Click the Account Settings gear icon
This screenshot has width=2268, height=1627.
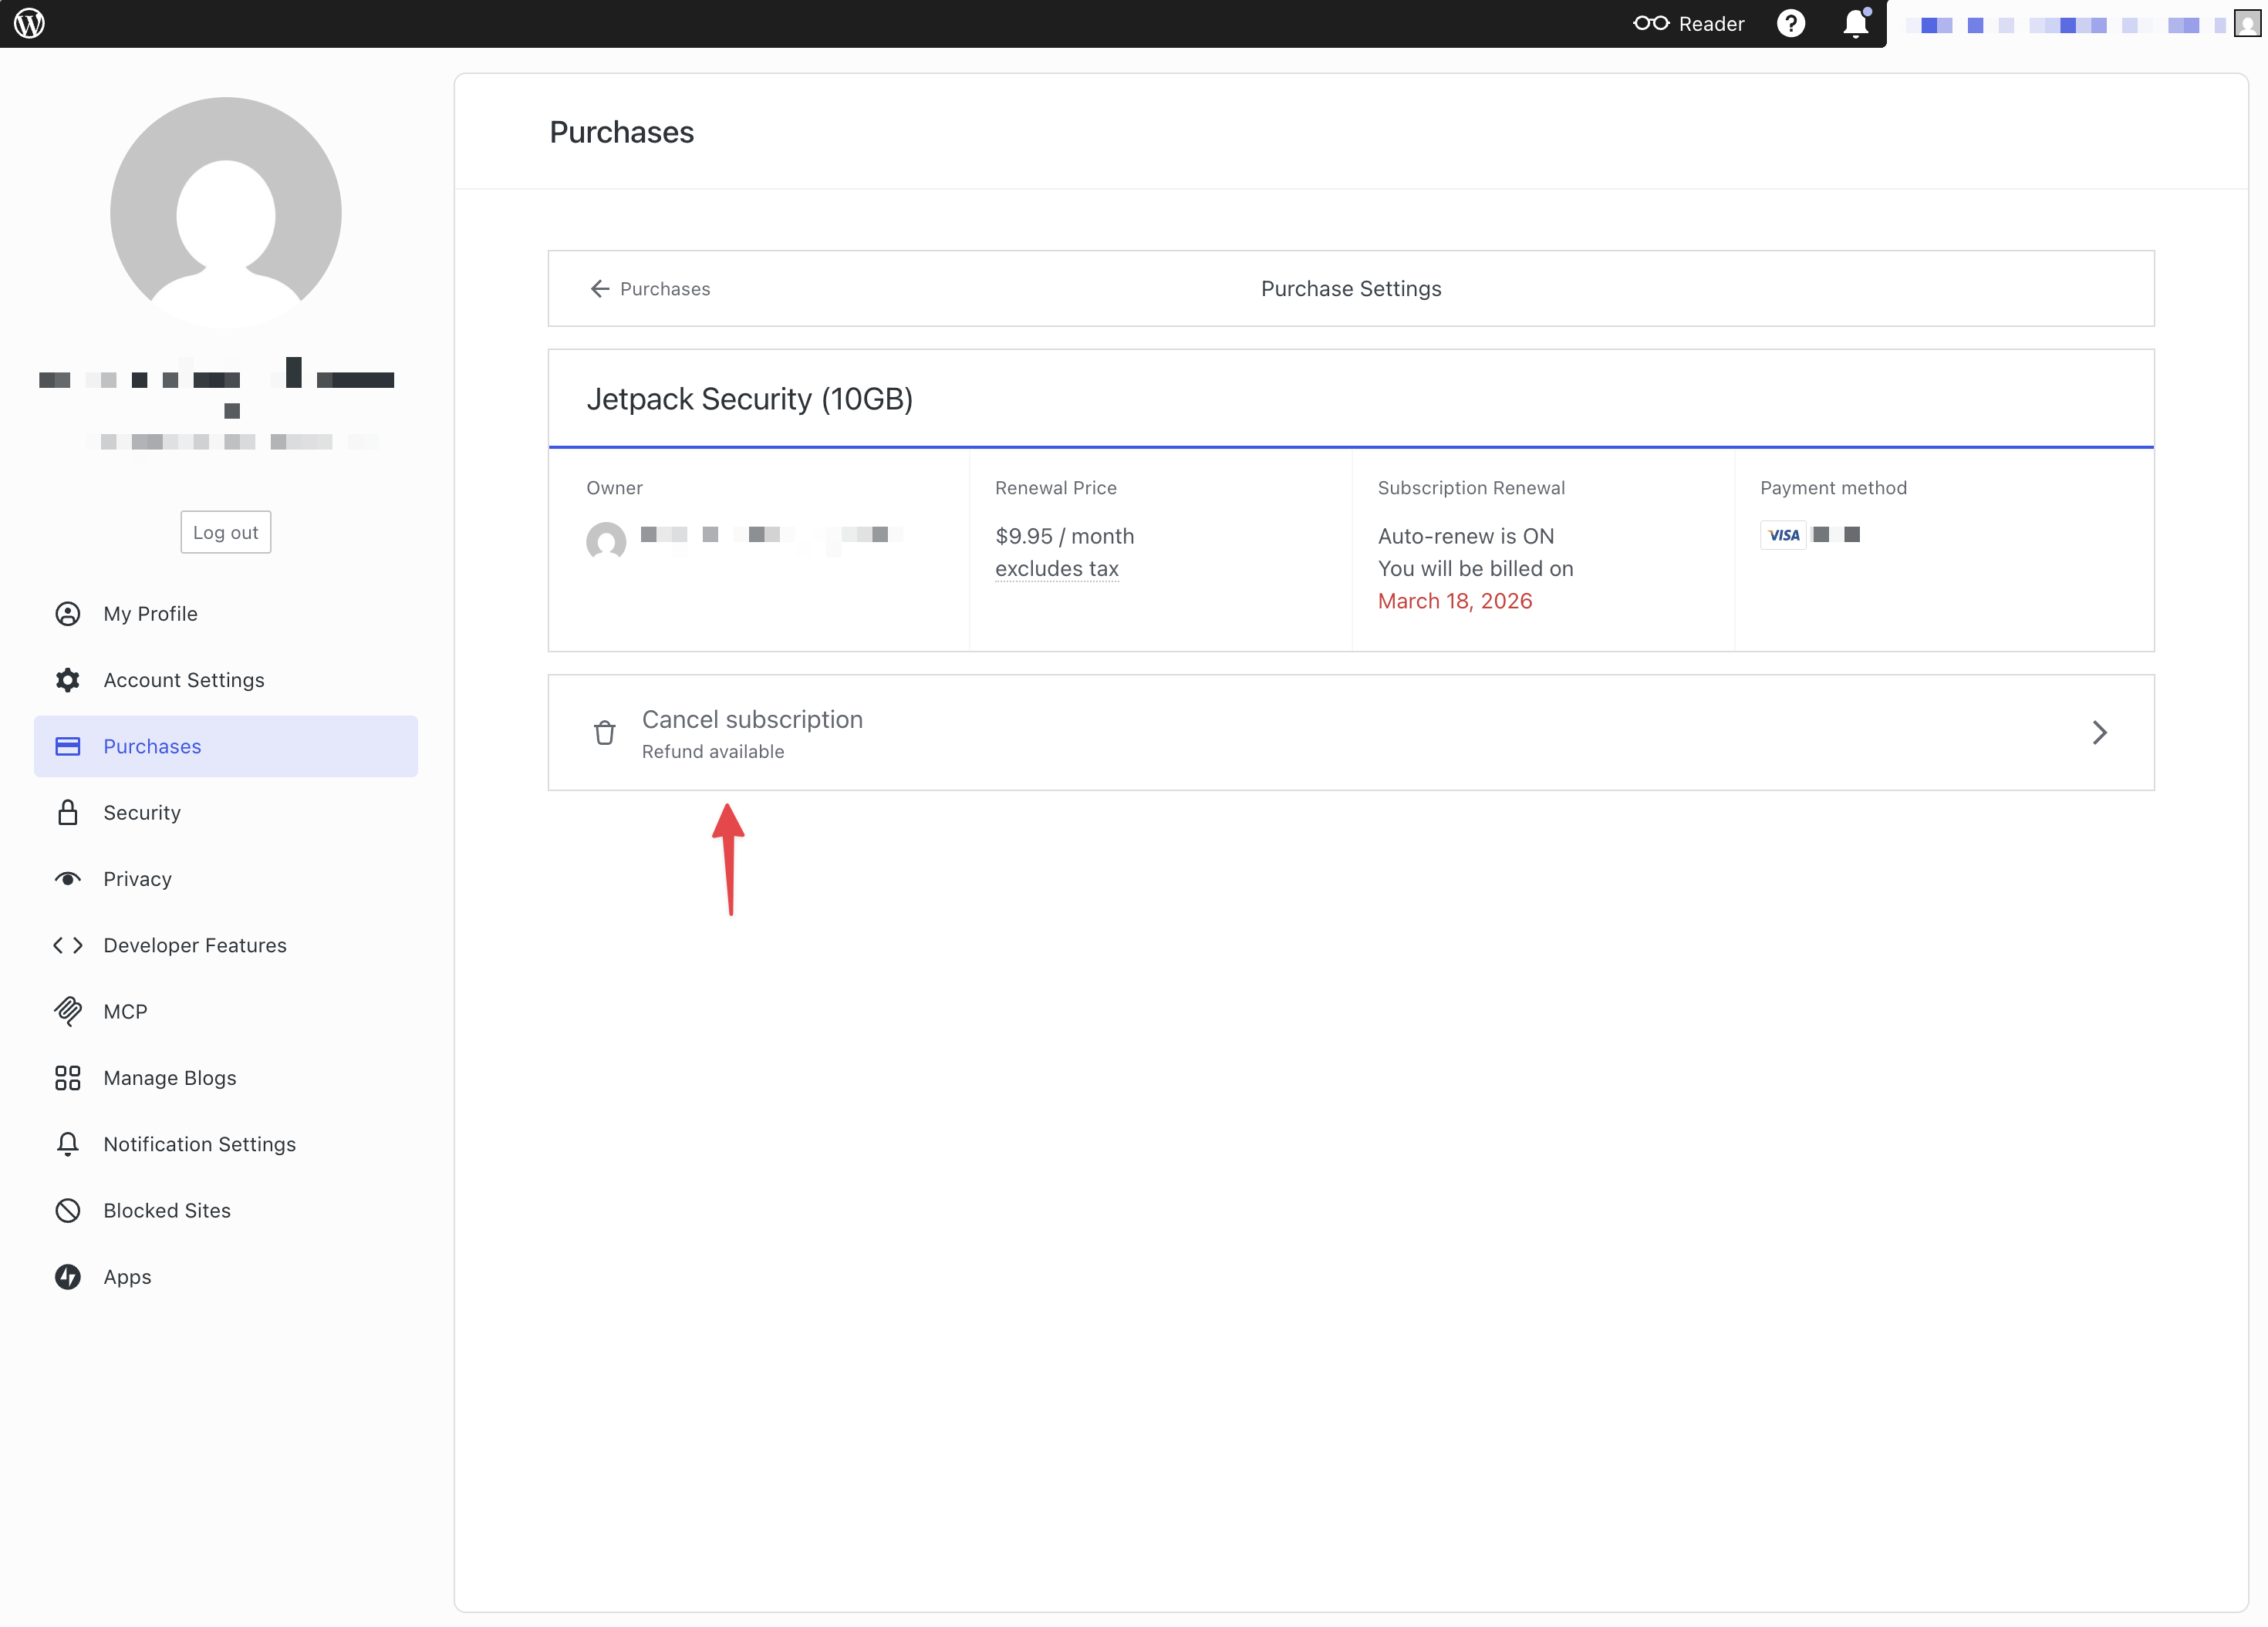67,679
